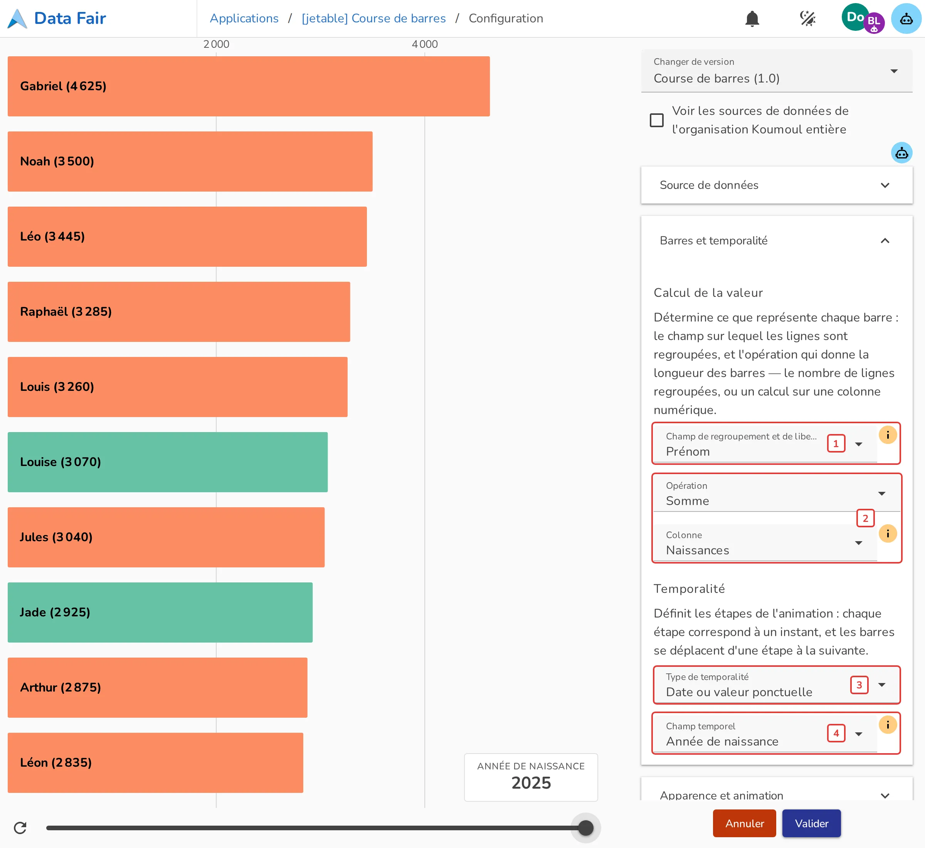Viewport: 925px width, 848px height.
Task: Open the Type de temporalité dropdown
Action: [x=776, y=685]
